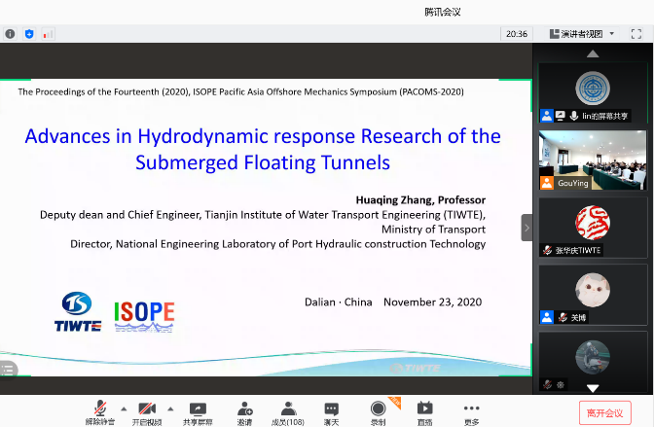Click the meeting info icon
This screenshot has height=427, width=654.
tap(10, 33)
